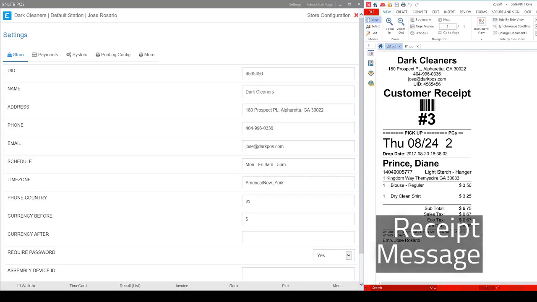Edit the store NAME field

point(298,92)
